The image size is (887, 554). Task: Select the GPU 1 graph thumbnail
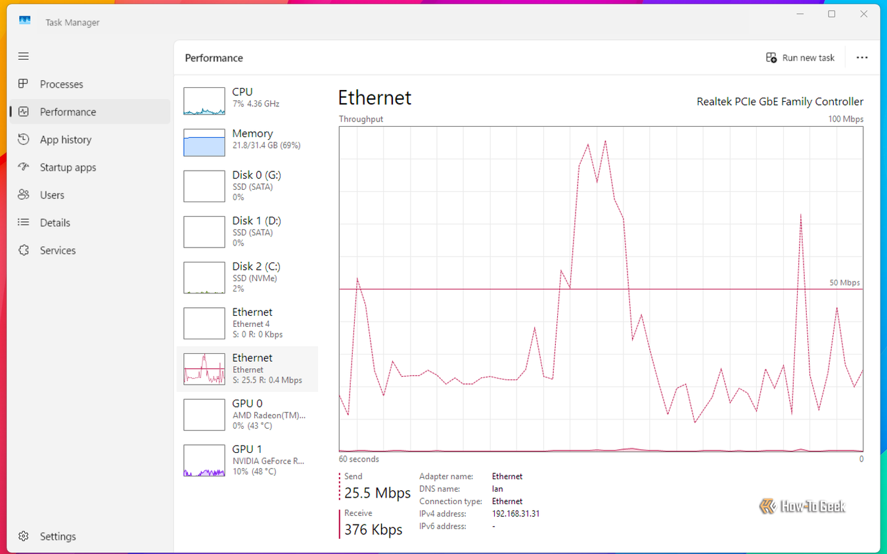click(204, 460)
